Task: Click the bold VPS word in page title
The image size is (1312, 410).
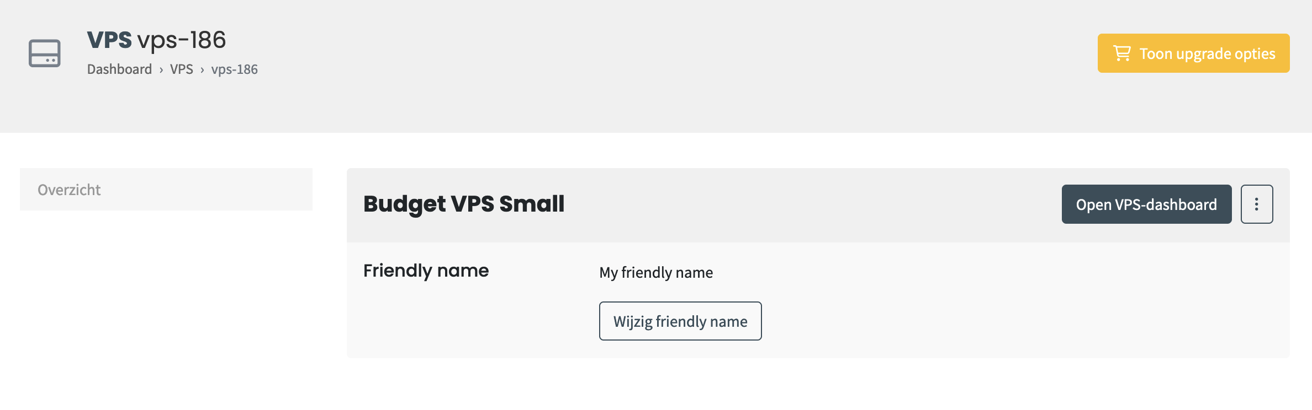Action: (x=109, y=40)
